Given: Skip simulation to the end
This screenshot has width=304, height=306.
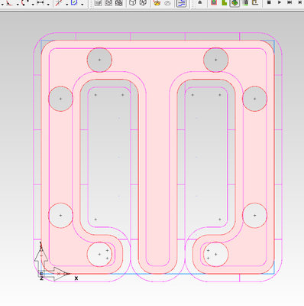Looking at the screenshot, I should [x=289, y=2].
